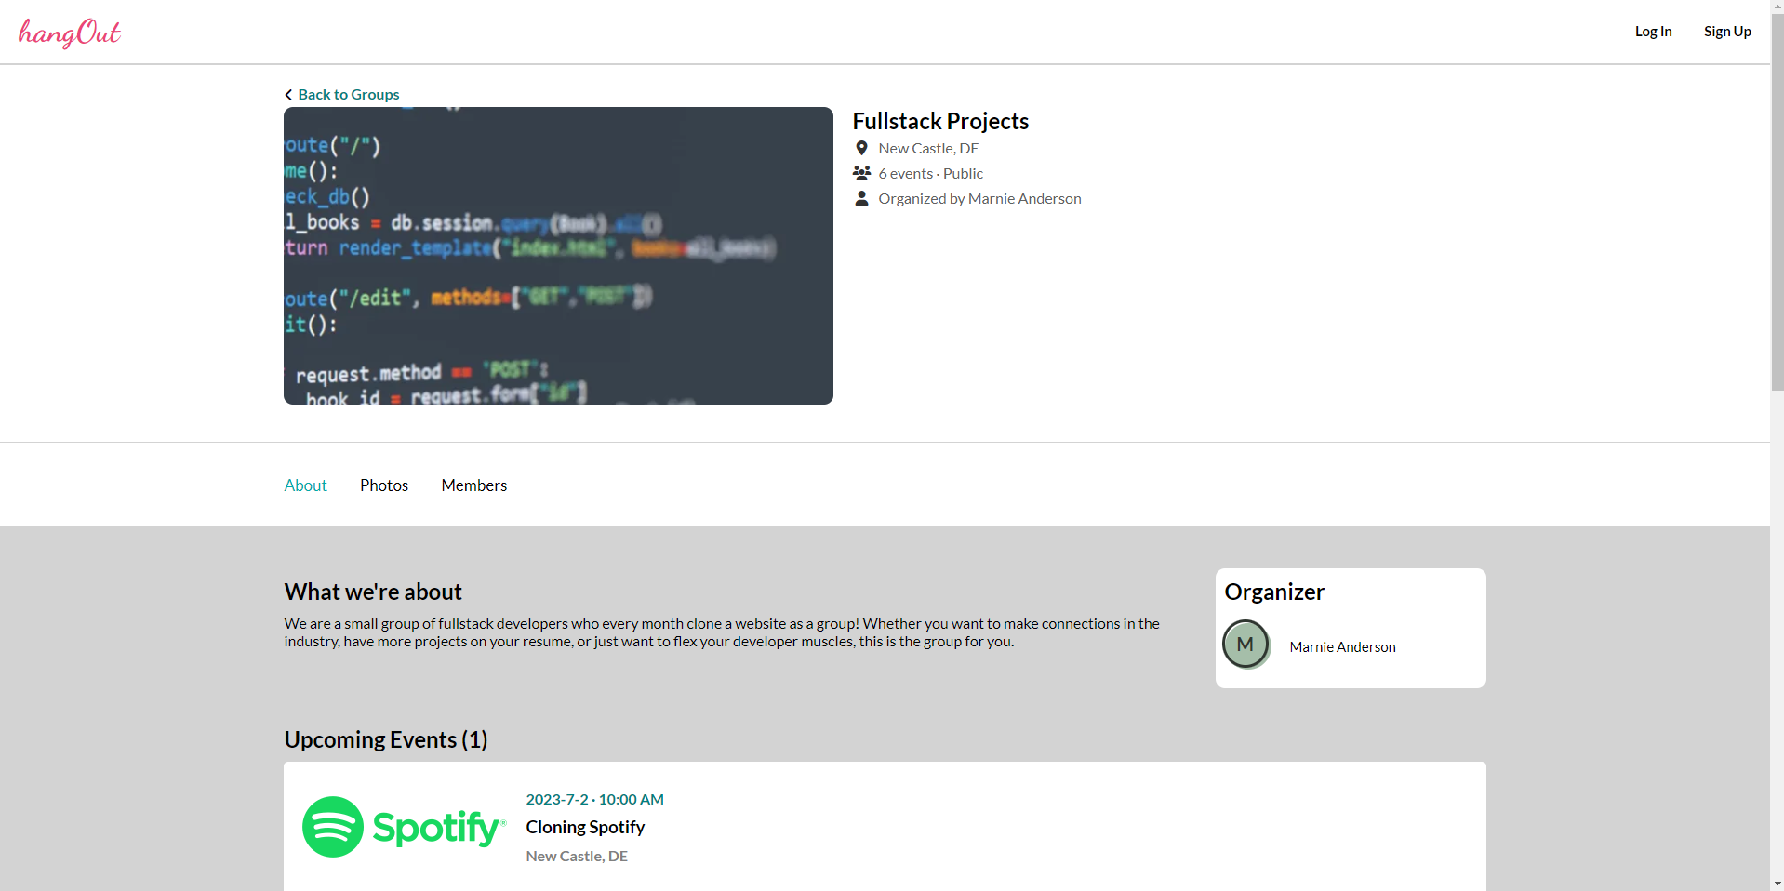Click the scrollbar up arrow

point(1777,7)
